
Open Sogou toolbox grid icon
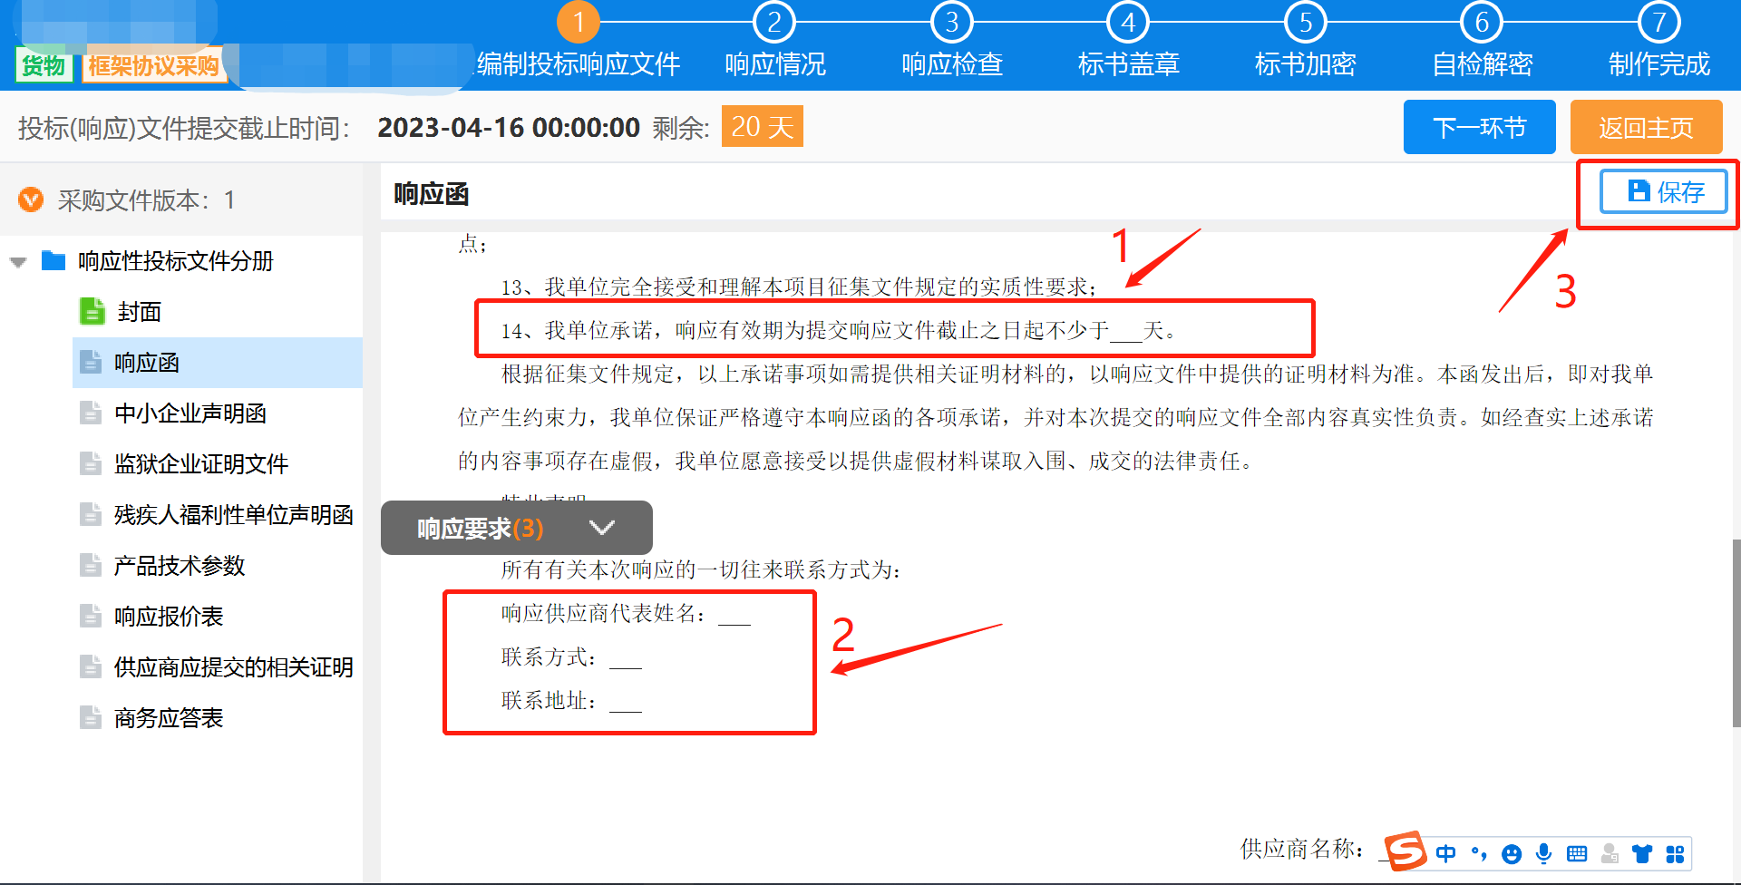(1675, 853)
